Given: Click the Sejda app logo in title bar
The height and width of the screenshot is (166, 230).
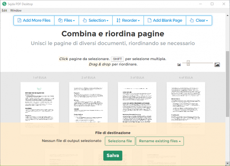Looking at the screenshot, I should click(4, 4).
